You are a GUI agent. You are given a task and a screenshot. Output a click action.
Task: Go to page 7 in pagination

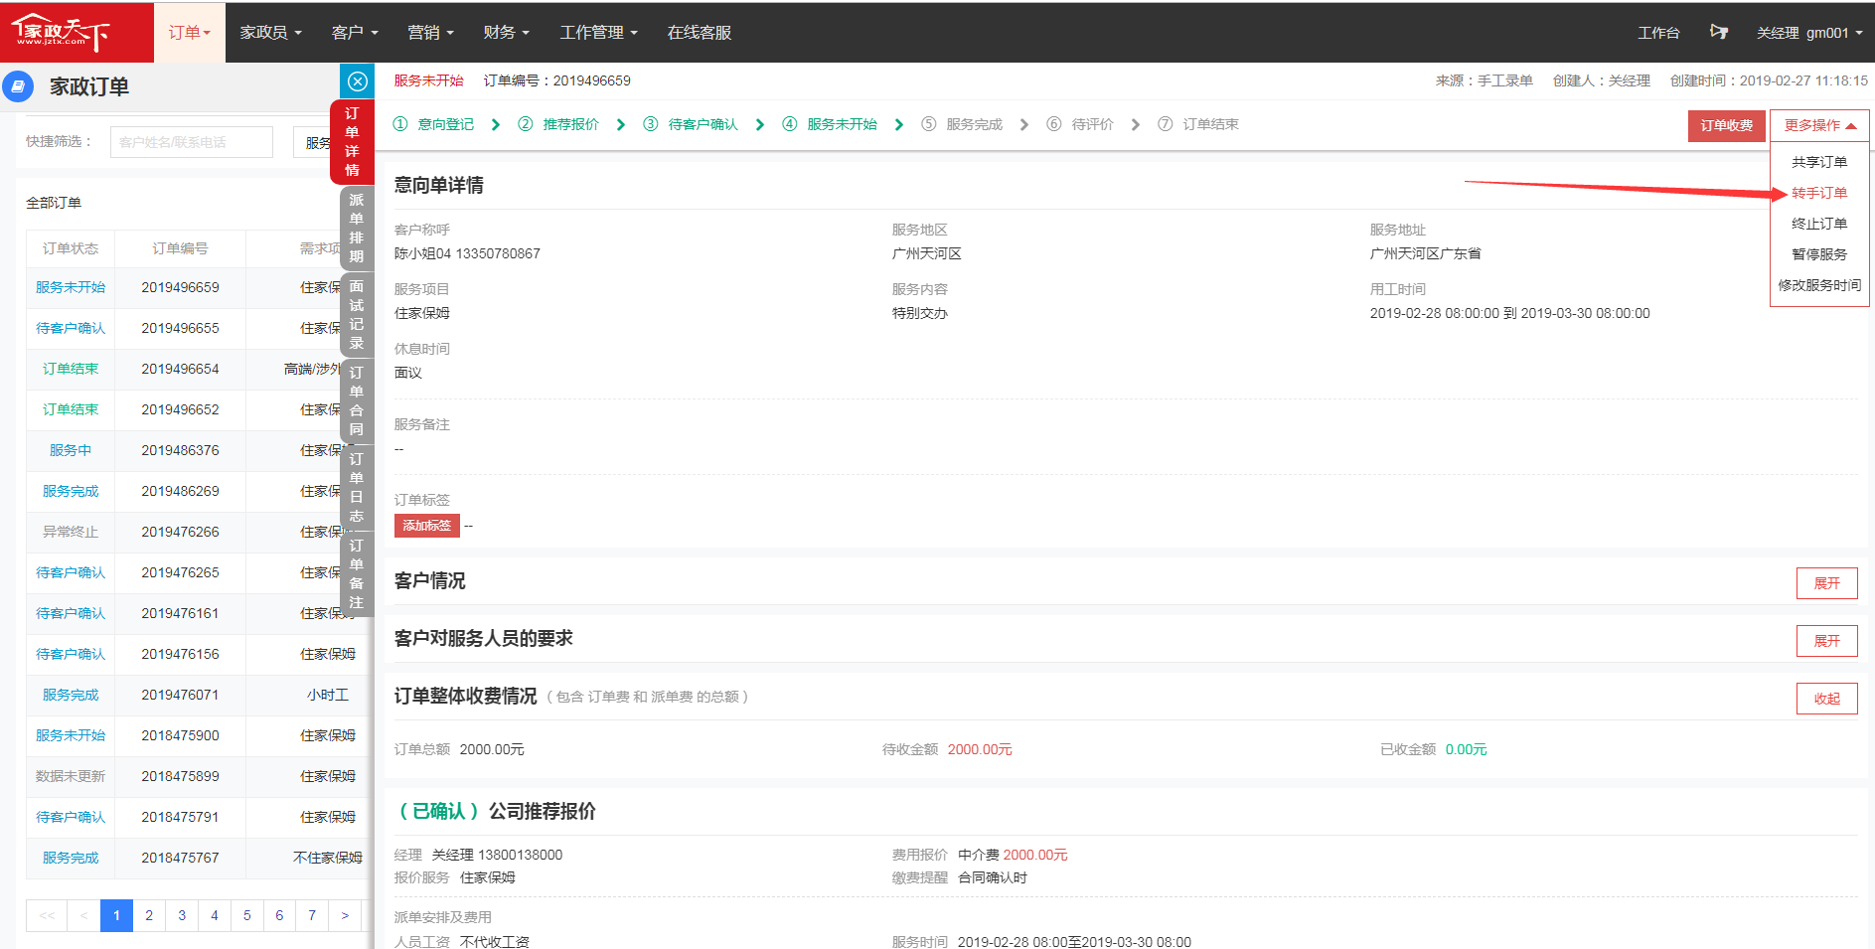pos(312,915)
